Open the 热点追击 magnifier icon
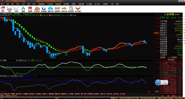185x99 pixels. [71, 9]
